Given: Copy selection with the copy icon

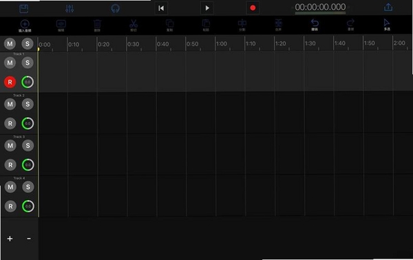Looking at the screenshot, I should 169,25.
